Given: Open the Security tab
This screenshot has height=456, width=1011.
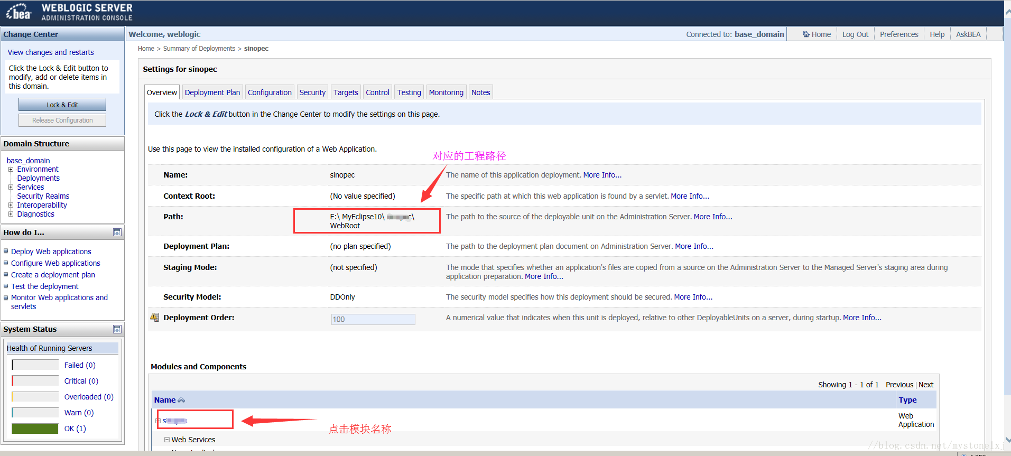Looking at the screenshot, I should pos(312,92).
